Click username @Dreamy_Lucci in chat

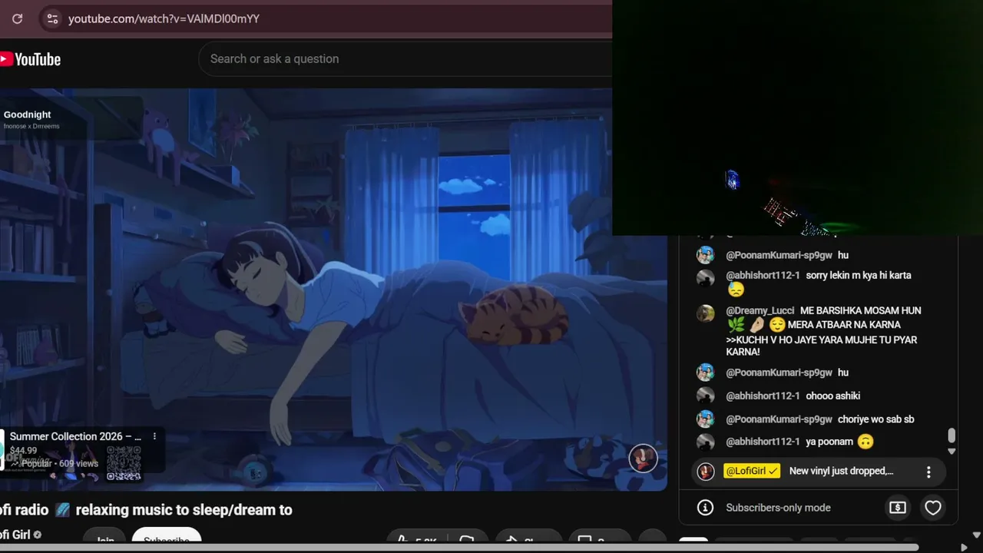(x=760, y=311)
